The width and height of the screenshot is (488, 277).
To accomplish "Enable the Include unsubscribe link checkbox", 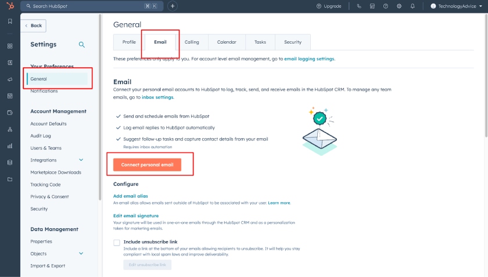I will (x=117, y=243).
